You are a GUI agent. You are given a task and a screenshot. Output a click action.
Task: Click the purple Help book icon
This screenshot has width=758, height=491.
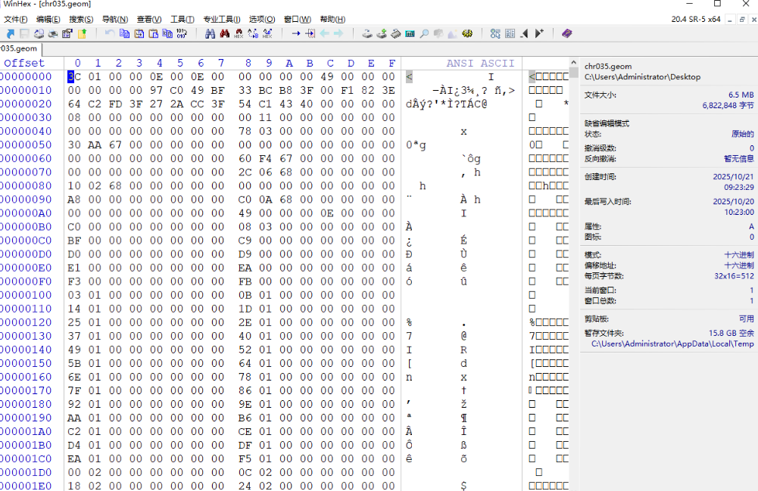tap(567, 33)
